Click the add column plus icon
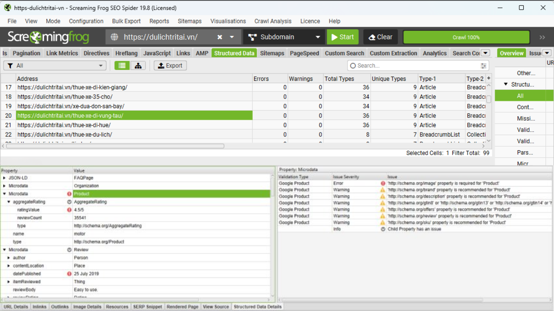 point(489,78)
